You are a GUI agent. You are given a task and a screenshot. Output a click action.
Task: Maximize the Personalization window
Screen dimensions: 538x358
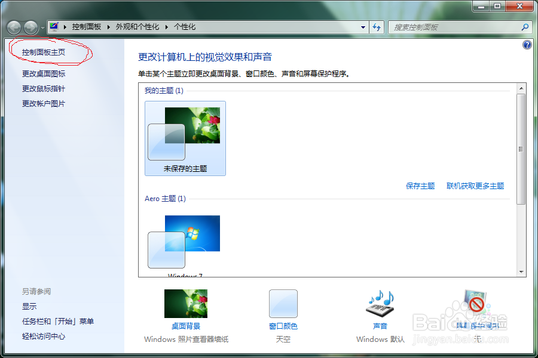(x=497, y=6)
